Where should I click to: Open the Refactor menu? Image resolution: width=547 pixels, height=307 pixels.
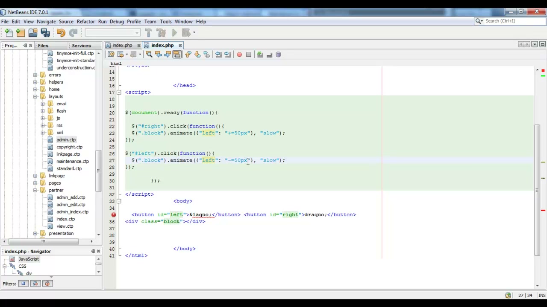(x=85, y=21)
